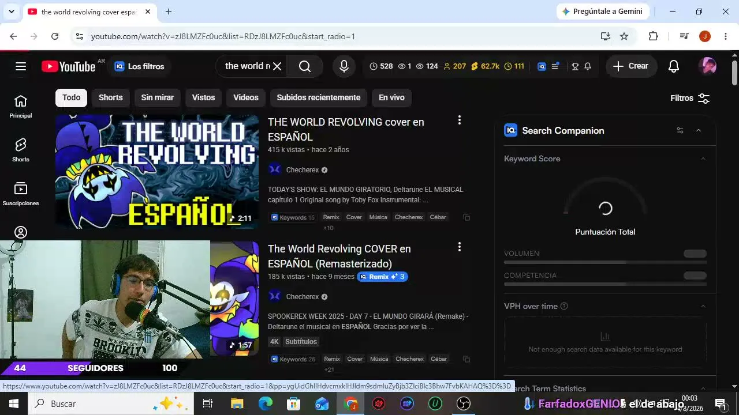Image resolution: width=739 pixels, height=415 pixels.
Task: Click the blue Remix 3 badge
Action: [382, 277]
